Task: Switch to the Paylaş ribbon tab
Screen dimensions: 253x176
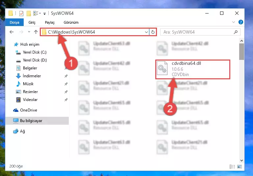Action: (50, 22)
